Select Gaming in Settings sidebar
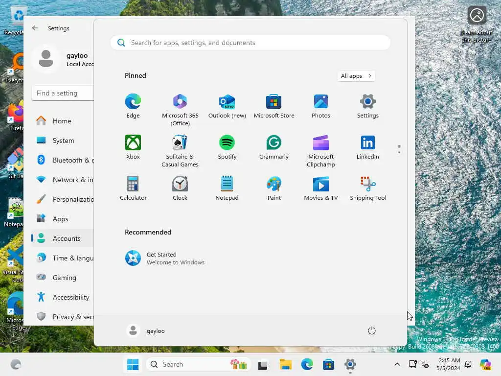This screenshot has width=501, height=376. pyautogui.click(x=63, y=278)
